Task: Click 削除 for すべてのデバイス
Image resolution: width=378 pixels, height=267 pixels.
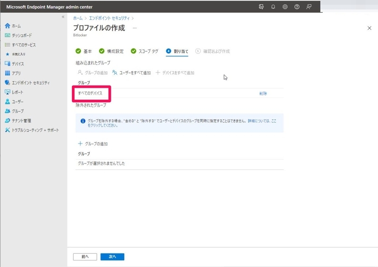Action: 263,94
